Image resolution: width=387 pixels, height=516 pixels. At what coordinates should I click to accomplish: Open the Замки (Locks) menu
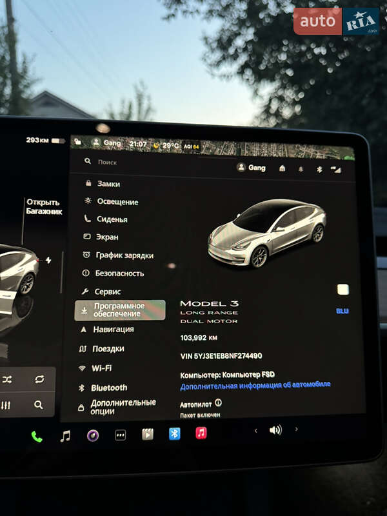tap(103, 183)
